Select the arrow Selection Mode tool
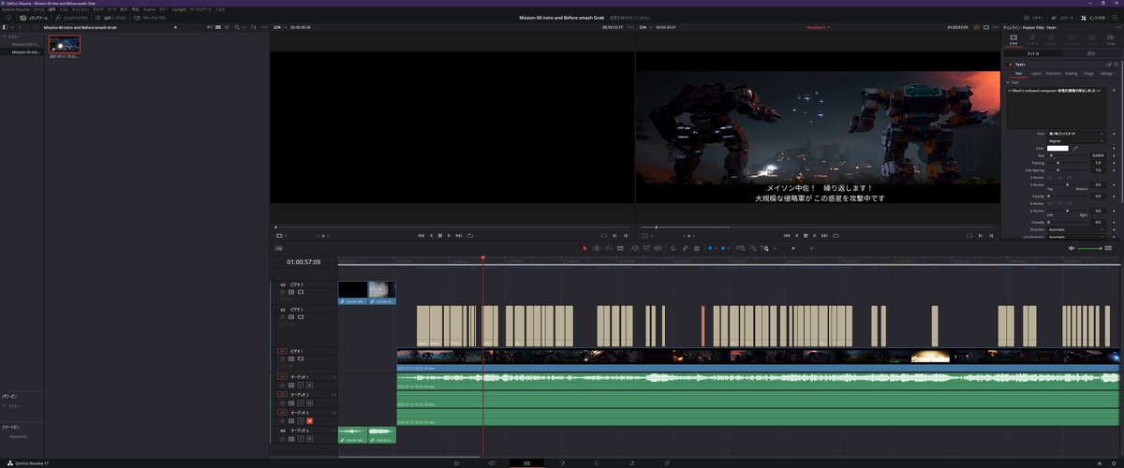 coord(584,248)
